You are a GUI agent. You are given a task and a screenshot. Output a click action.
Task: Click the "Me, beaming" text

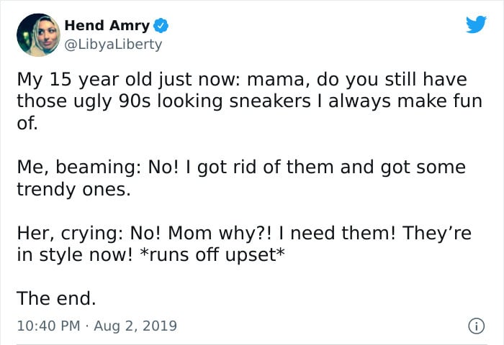tap(67, 167)
